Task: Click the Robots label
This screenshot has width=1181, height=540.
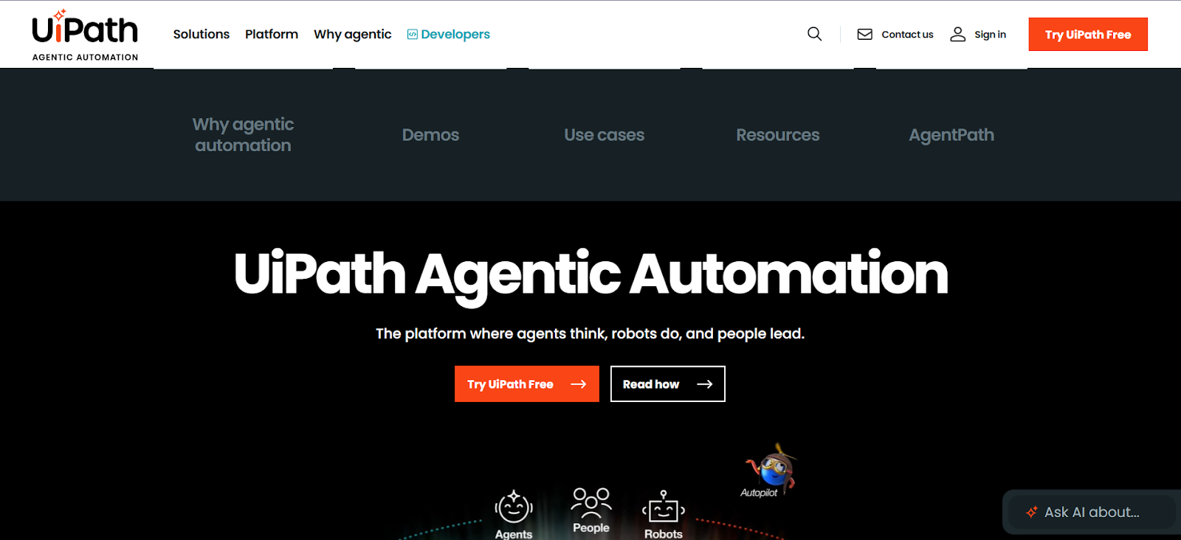Action: pos(664,534)
